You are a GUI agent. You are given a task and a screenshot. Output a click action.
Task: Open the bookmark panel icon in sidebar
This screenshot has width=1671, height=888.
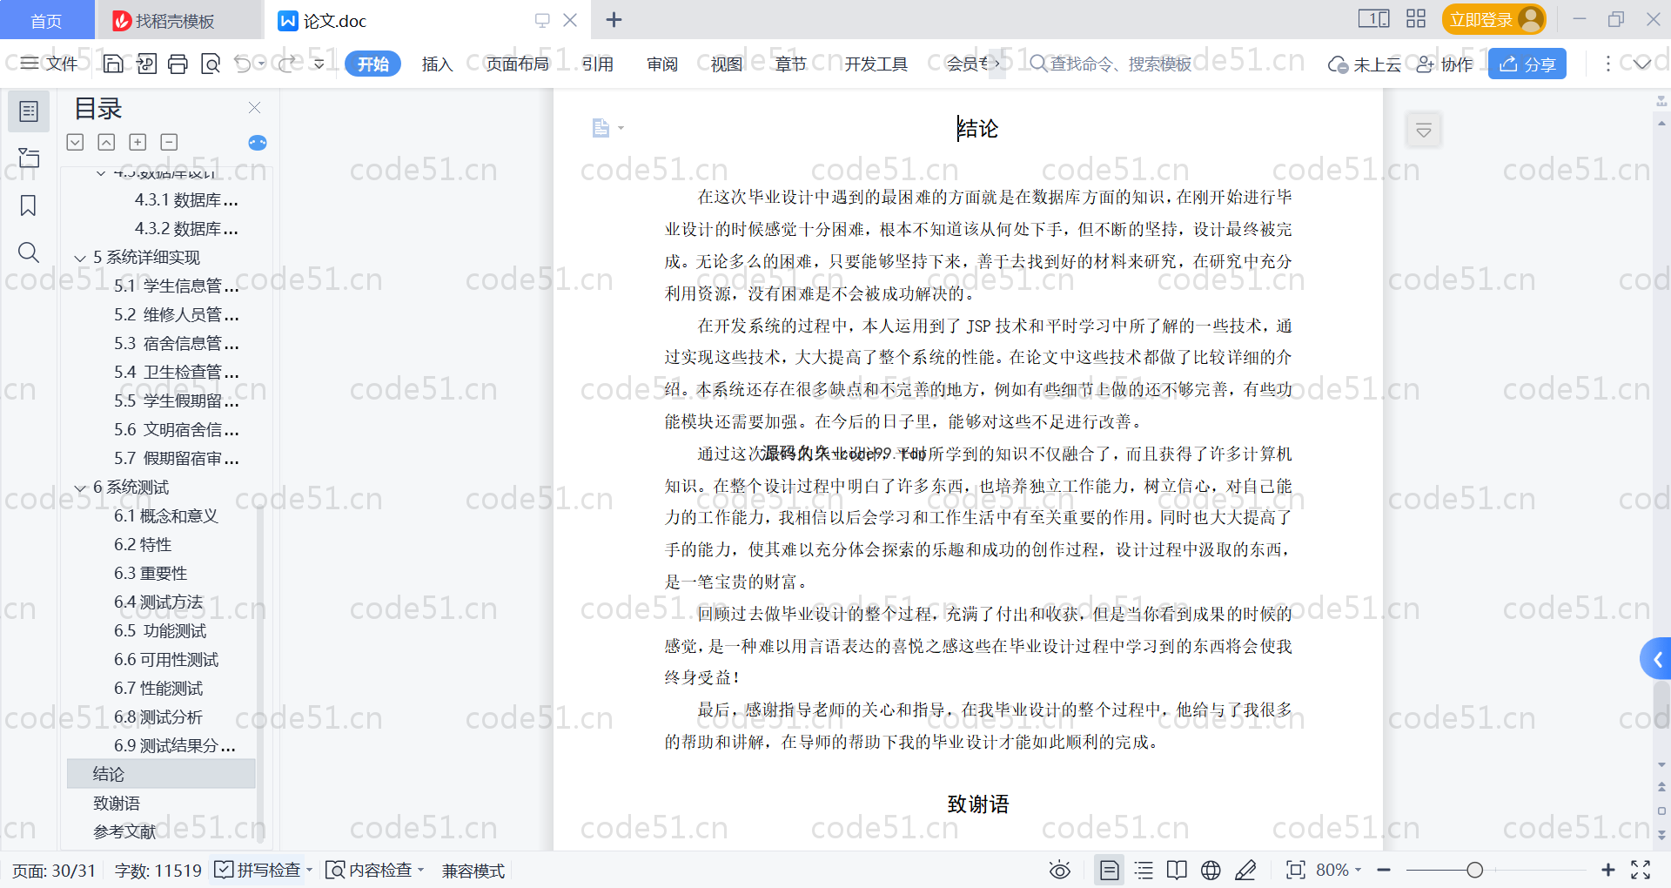pos(28,205)
